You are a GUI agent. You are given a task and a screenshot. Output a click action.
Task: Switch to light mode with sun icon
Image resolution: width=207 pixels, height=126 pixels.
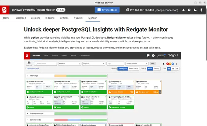pos(201,10)
